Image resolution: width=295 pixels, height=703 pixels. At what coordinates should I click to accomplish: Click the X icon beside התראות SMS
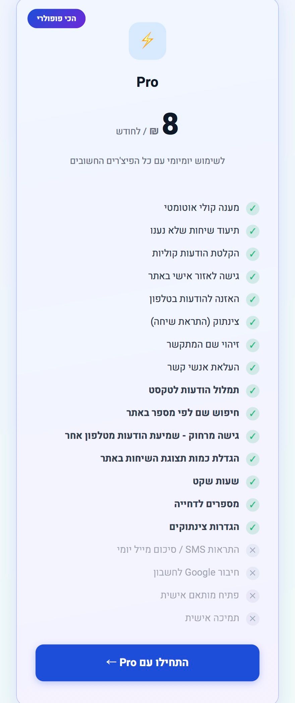pyautogui.click(x=252, y=550)
